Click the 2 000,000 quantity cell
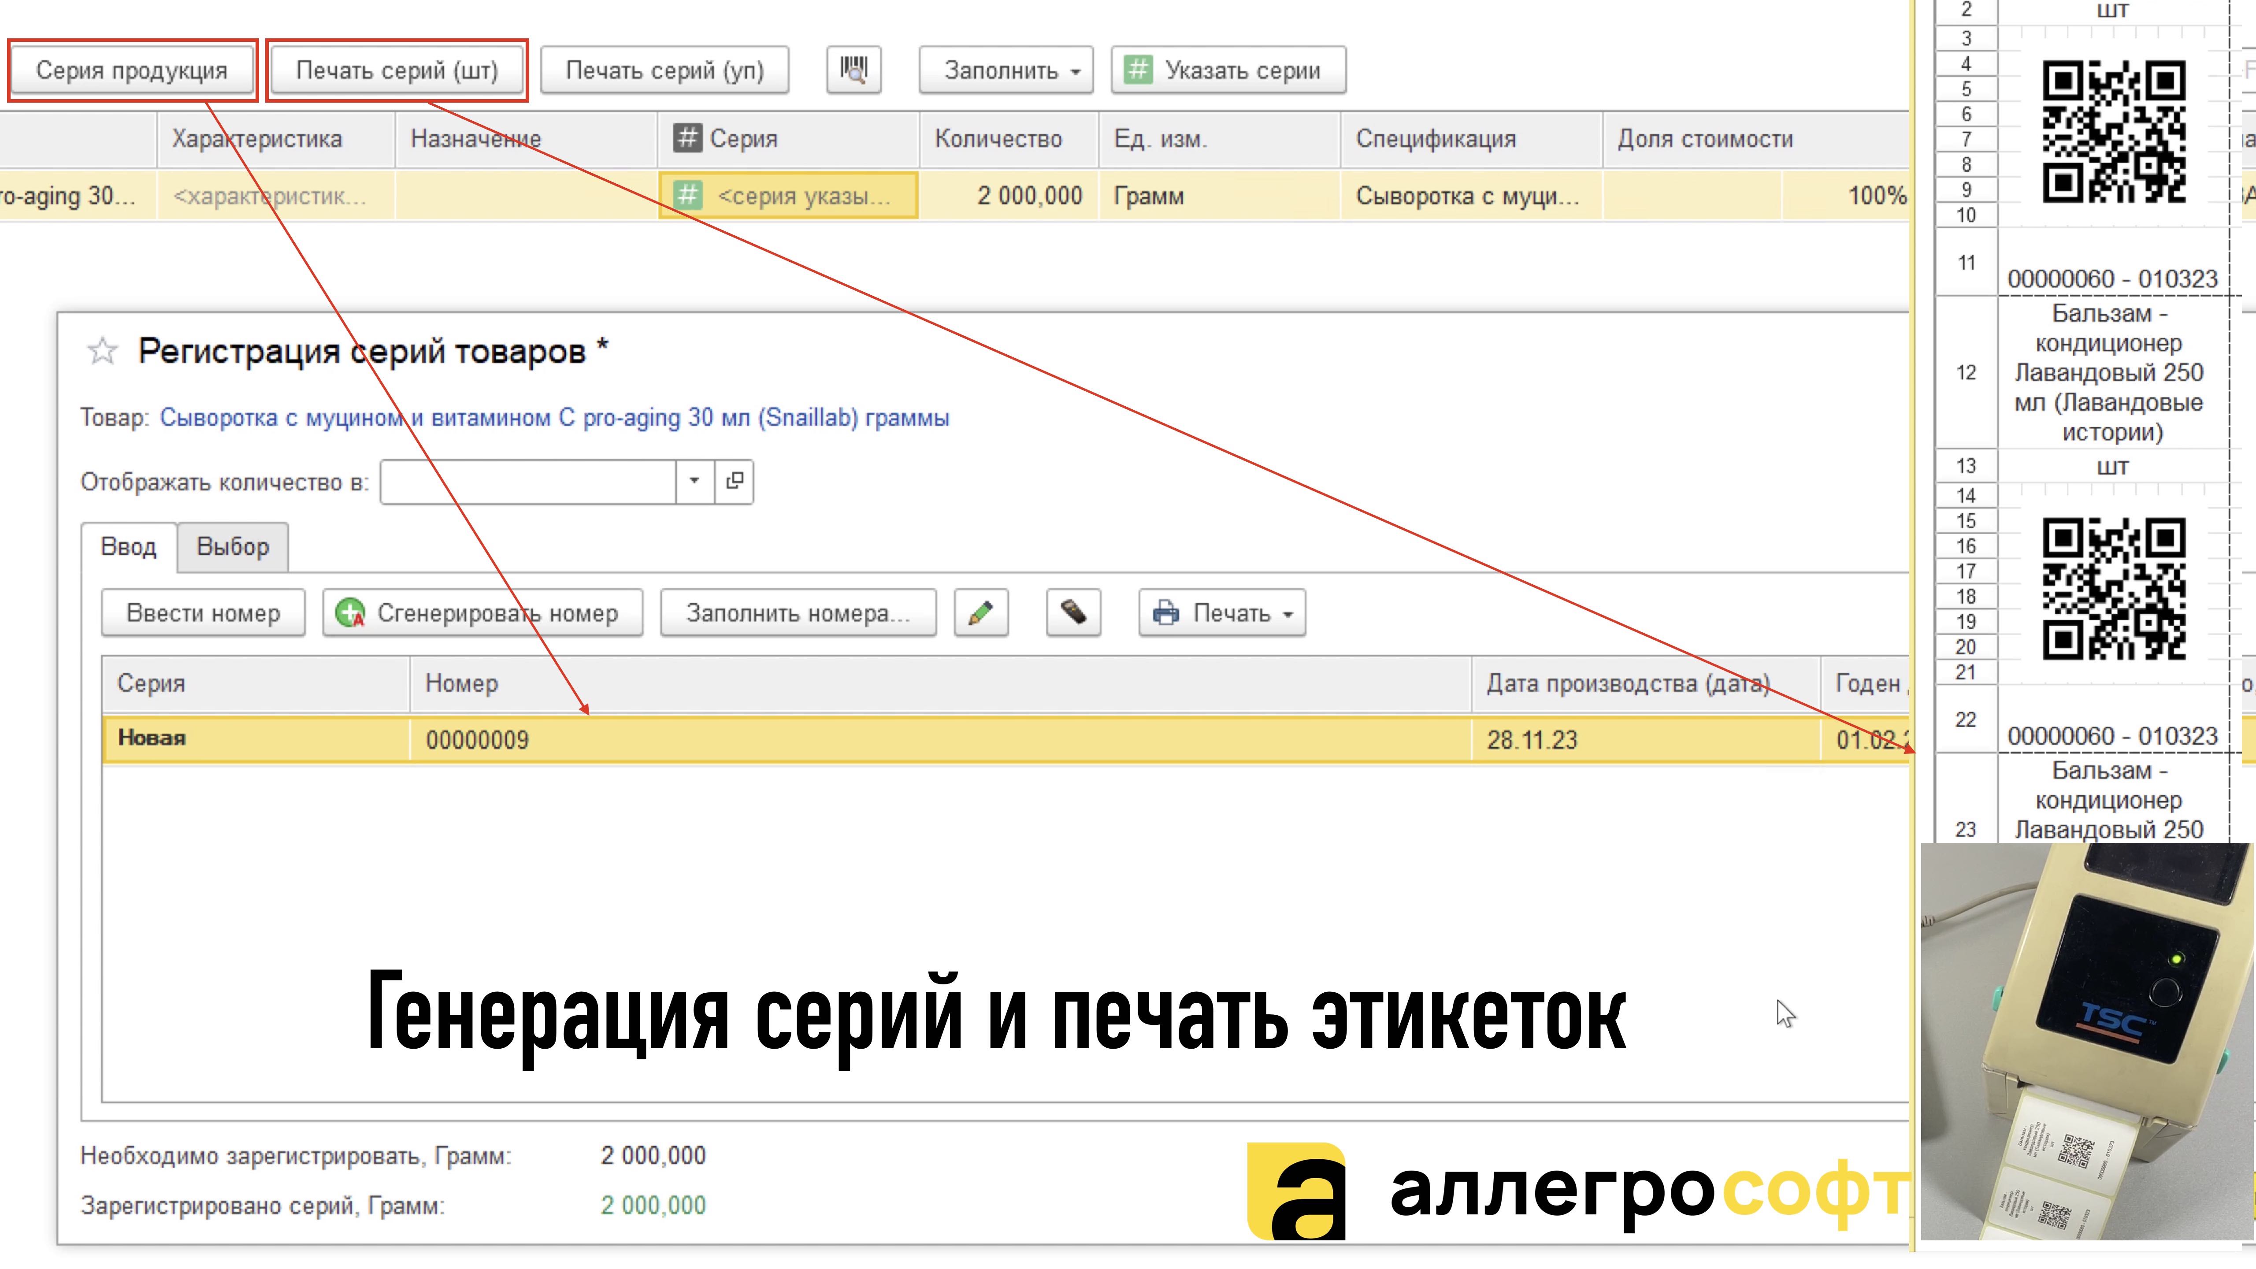The width and height of the screenshot is (2256, 1269). (1009, 195)
